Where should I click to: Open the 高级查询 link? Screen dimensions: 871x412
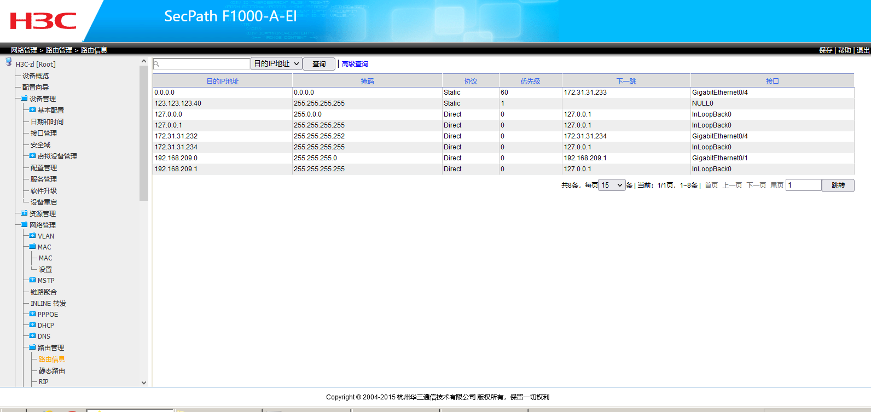[355, 64]
